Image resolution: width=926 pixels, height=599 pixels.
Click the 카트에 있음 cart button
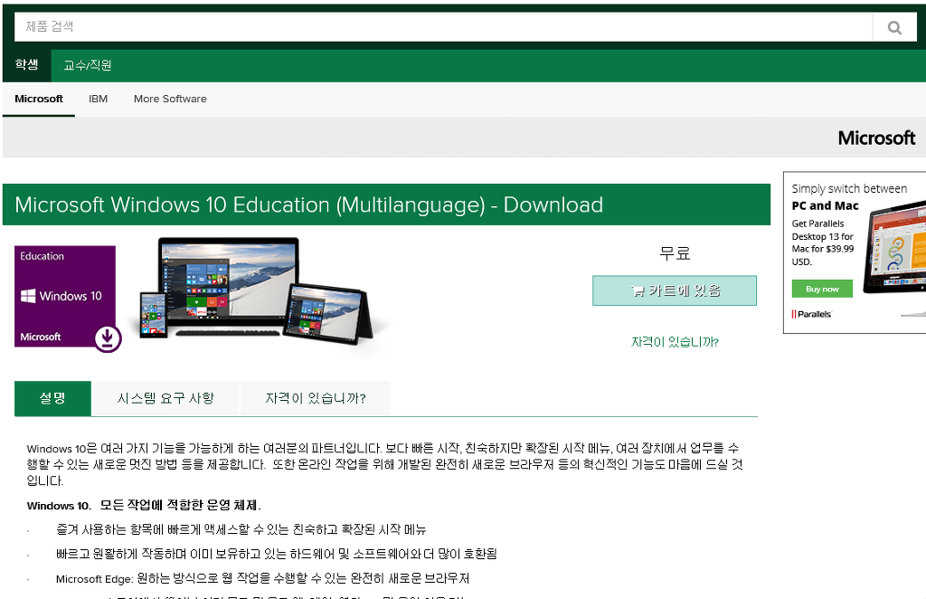(x=675, y=290)
